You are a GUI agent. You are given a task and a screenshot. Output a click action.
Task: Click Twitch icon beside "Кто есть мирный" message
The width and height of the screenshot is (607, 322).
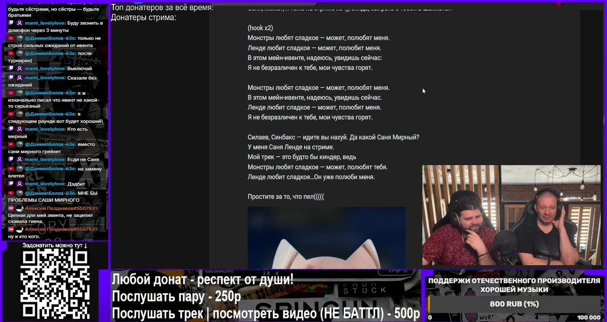point(11,129)
